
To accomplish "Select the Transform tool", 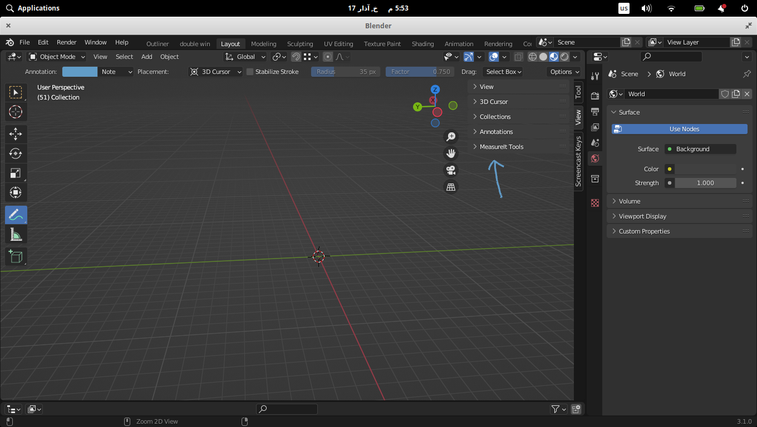I will click(x=16, y=192).
